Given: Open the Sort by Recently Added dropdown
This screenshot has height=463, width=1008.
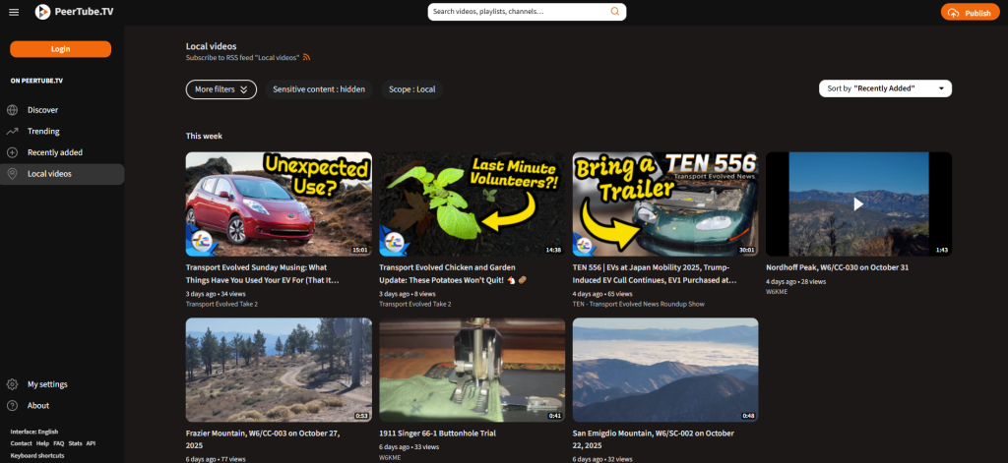Looking at the screenshot, I should [885, 88].
